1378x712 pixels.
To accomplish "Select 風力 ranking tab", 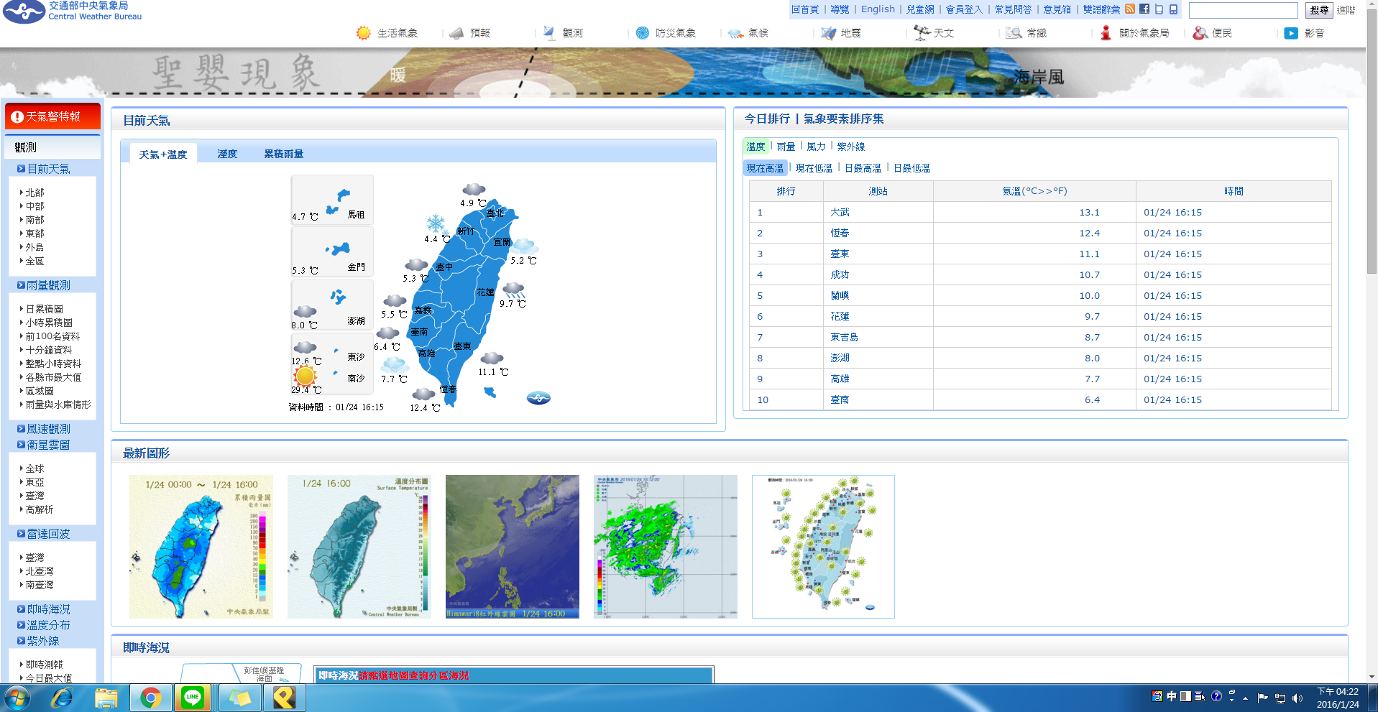I will coord(816,147).
